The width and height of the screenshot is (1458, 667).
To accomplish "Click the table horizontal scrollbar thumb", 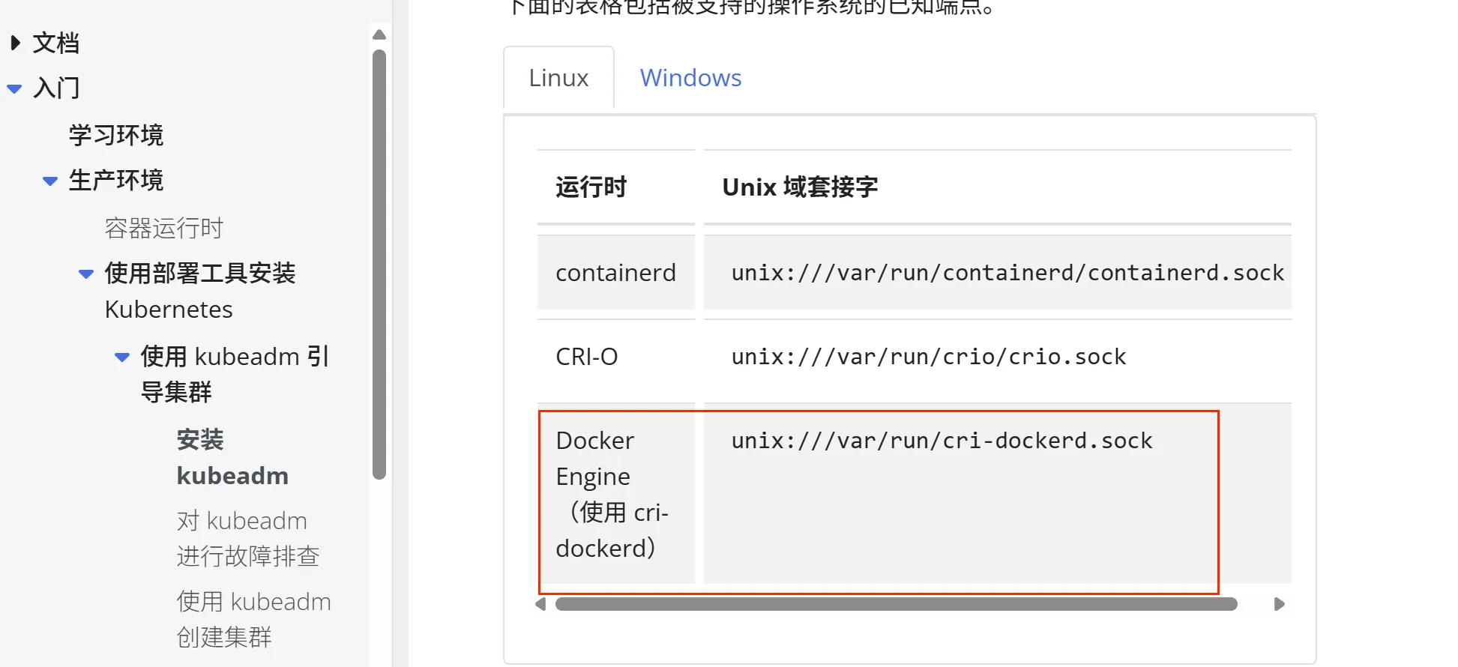I will coord(896,604).
